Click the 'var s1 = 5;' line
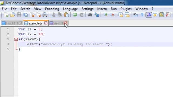The image size is (173, 97). (31, 29)
